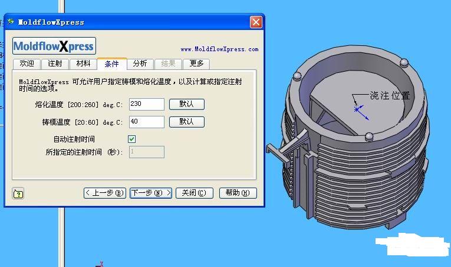
Task: Reset melt temperature with 默认 button
Action: pyautogui.click(x=187, y=105)
